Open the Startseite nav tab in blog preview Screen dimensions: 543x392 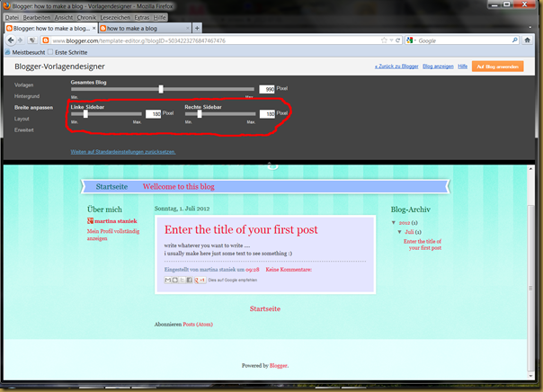(x=111, y=186)
